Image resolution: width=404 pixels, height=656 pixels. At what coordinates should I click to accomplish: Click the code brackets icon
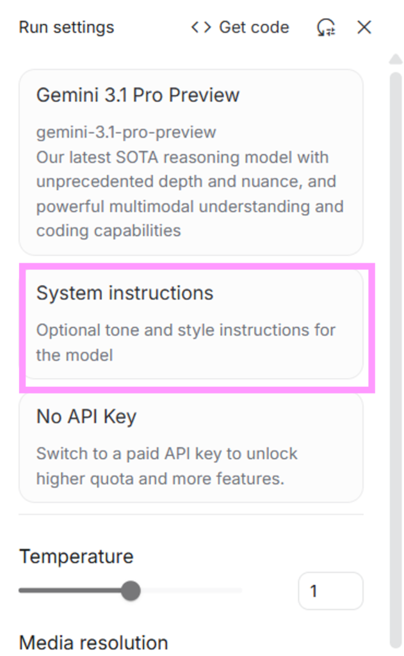click(201, 28)
